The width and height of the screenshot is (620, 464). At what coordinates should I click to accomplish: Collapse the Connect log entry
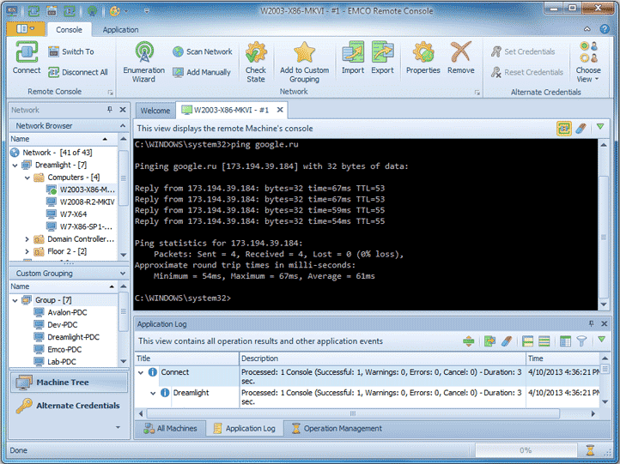coord(141,372)
